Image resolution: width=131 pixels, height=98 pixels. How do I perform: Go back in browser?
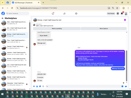3,8
